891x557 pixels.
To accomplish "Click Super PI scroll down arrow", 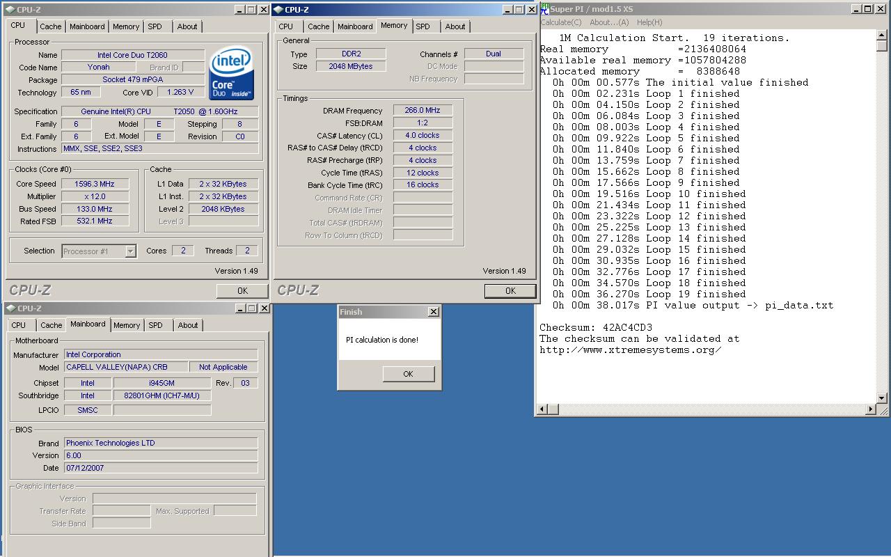I will pos(882,398).
